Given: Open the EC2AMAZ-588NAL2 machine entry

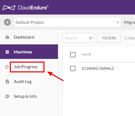Looking at the screenshot, I should click(98, 68).
